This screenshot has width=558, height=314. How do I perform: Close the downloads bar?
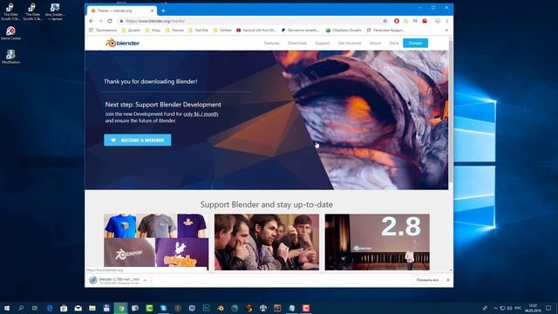[x=448, y=280]
